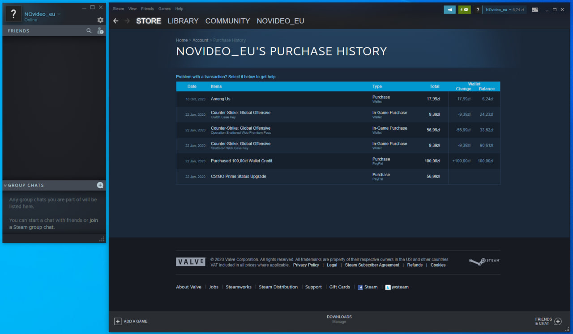
Task: Maximize the main Steam window
Action: [x=555, y=9]
